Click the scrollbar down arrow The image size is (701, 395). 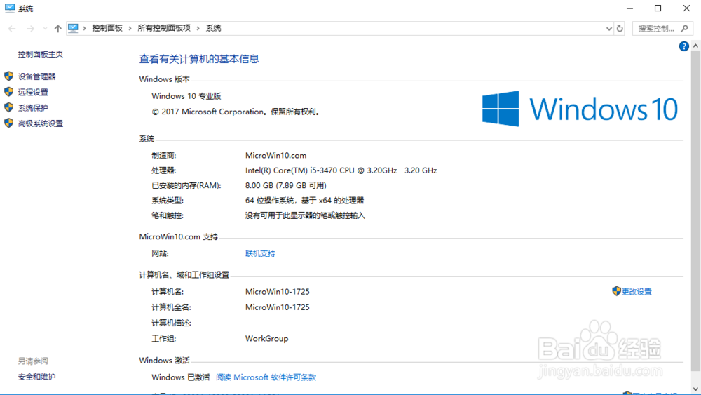tap(695, 389)
